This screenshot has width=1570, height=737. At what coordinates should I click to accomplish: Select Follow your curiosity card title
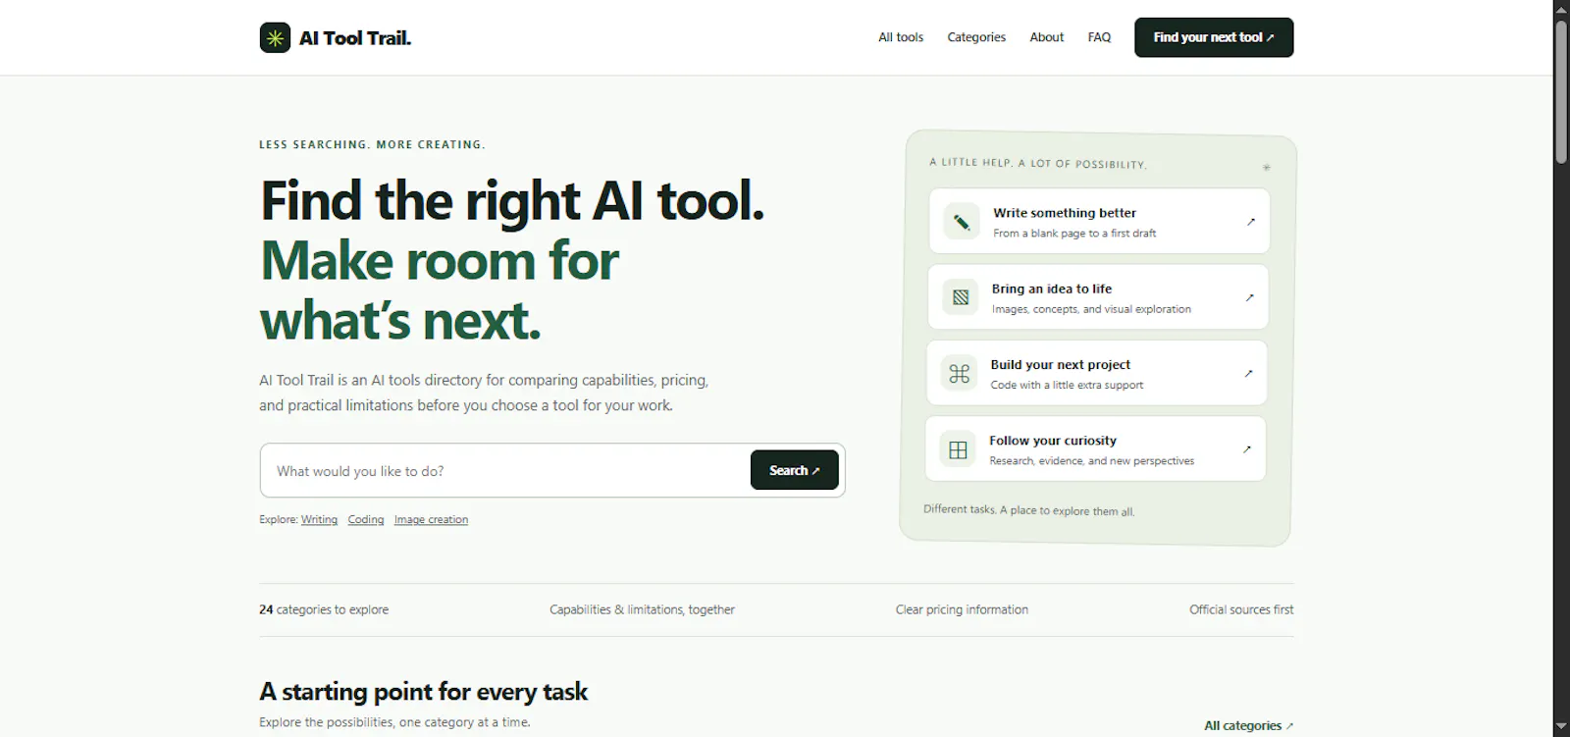point(1053,441)
